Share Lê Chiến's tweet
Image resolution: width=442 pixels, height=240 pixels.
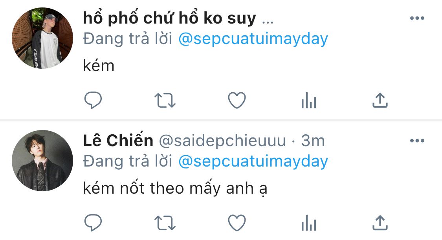[x=380, y=223]
